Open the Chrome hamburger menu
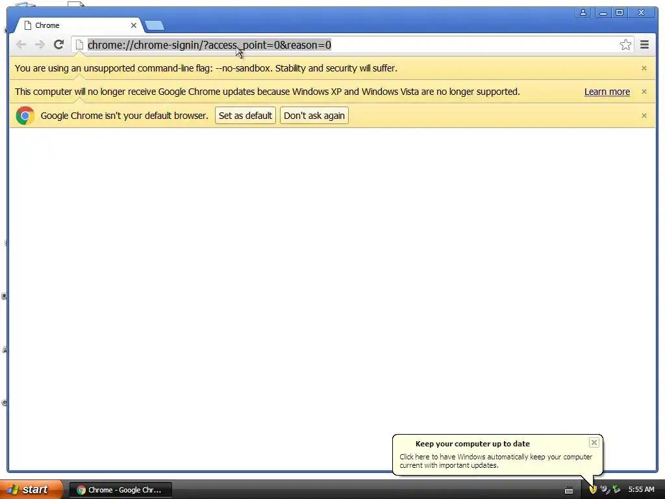 coord(644,45)
